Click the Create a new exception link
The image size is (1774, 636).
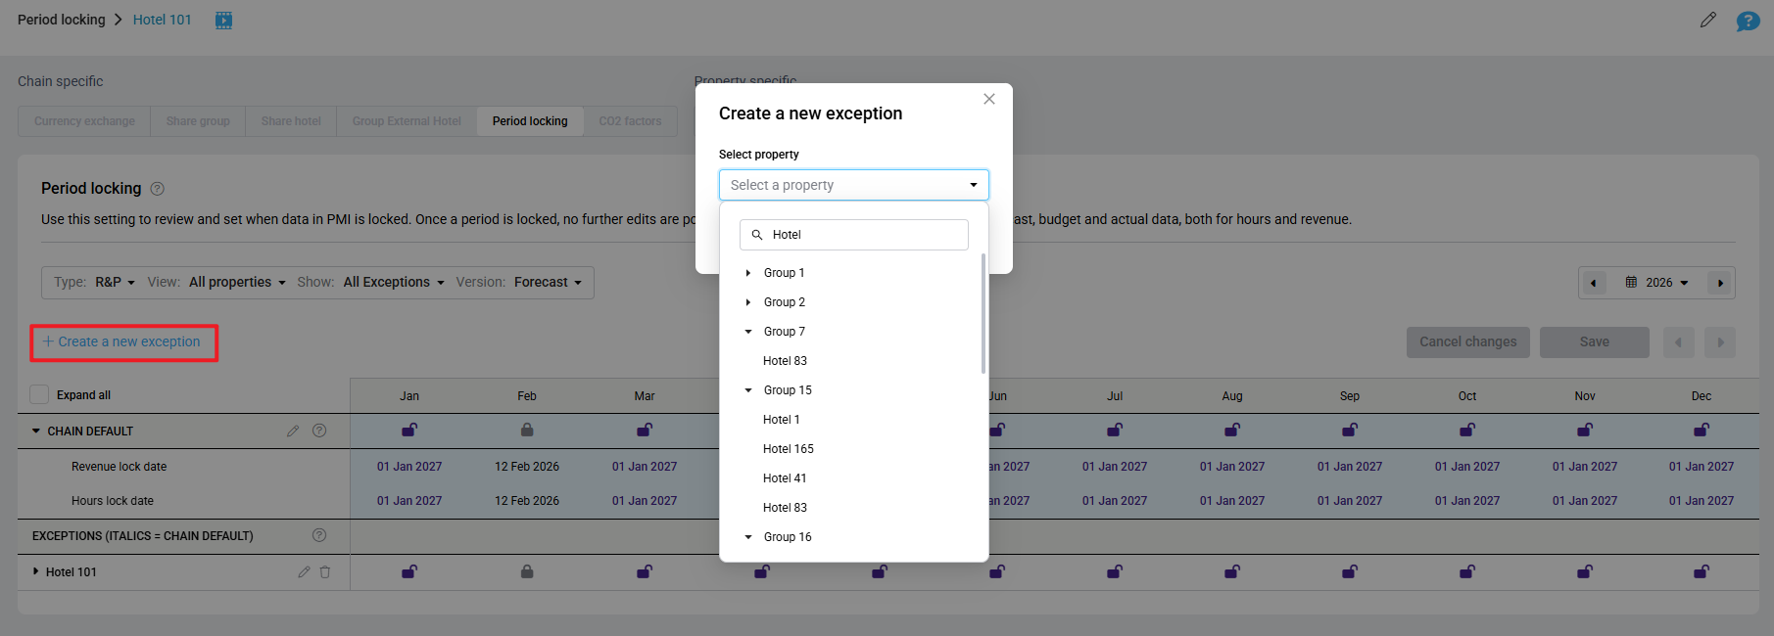click(x=122, y=341)
